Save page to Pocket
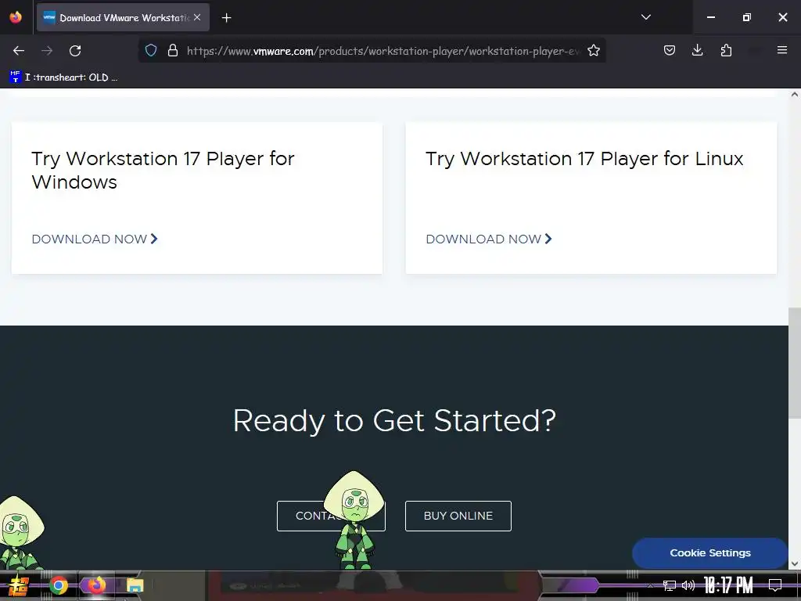 click(x=670, y=50)
